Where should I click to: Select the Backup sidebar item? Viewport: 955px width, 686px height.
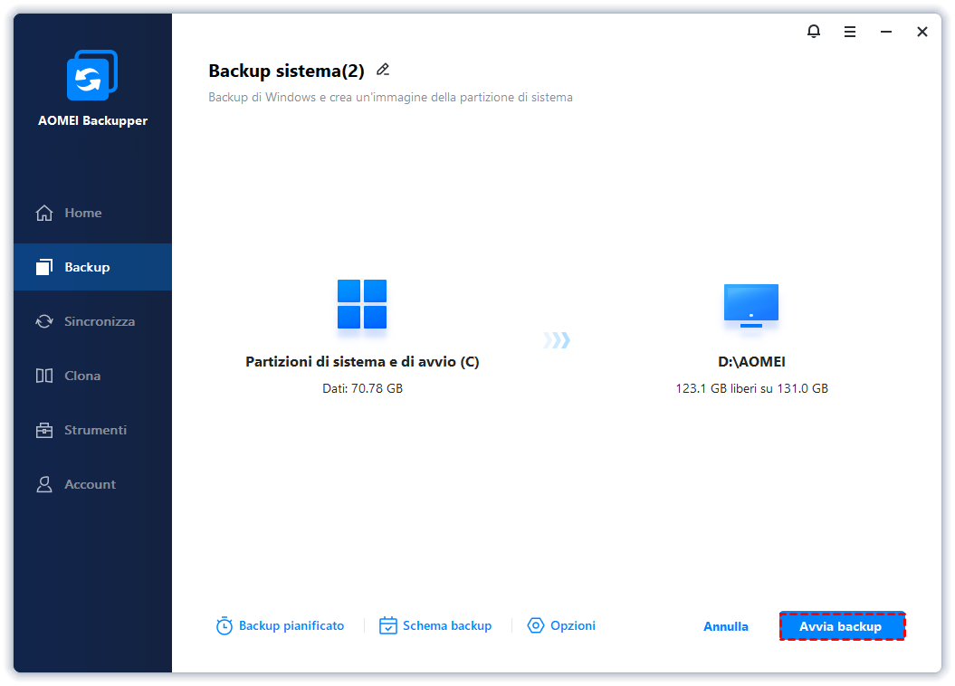pos(87,267)
